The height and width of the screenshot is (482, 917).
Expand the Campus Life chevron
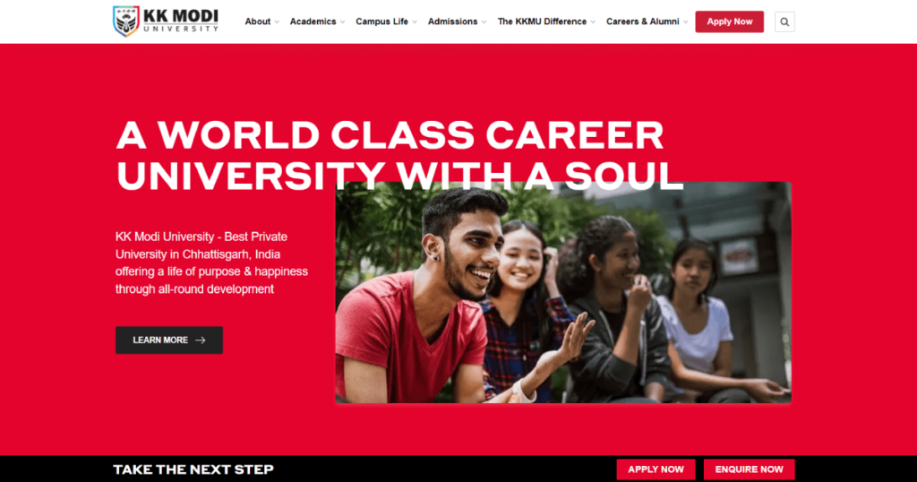tap(415, 22)
